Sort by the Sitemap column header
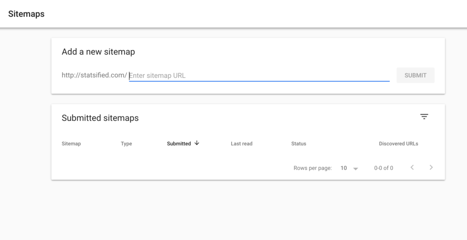This screenshot has height=240, width=467. 71,144
